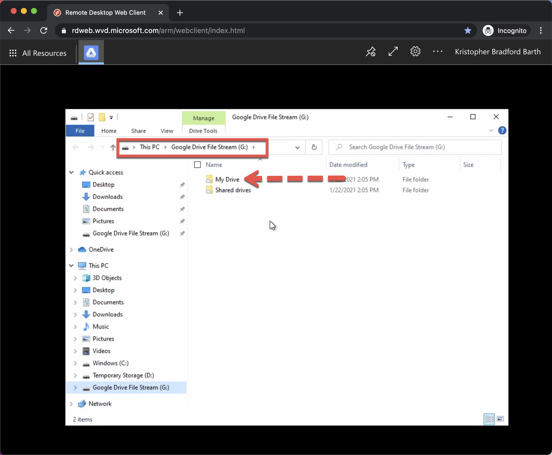Viewport: 552px width, 455px height.
Task: Open the address bar history dropdown
Action: coord(298,147)
